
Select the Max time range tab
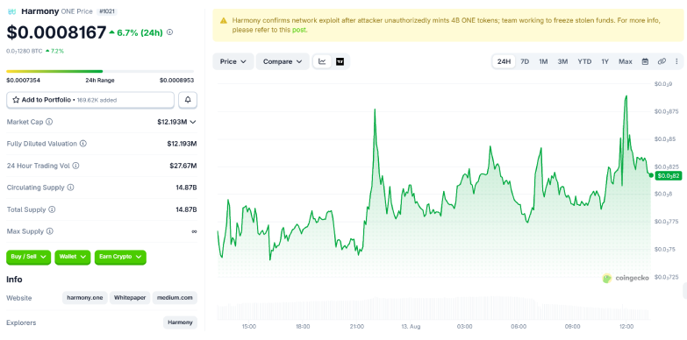pyautogui.click(x=626, y=61)
